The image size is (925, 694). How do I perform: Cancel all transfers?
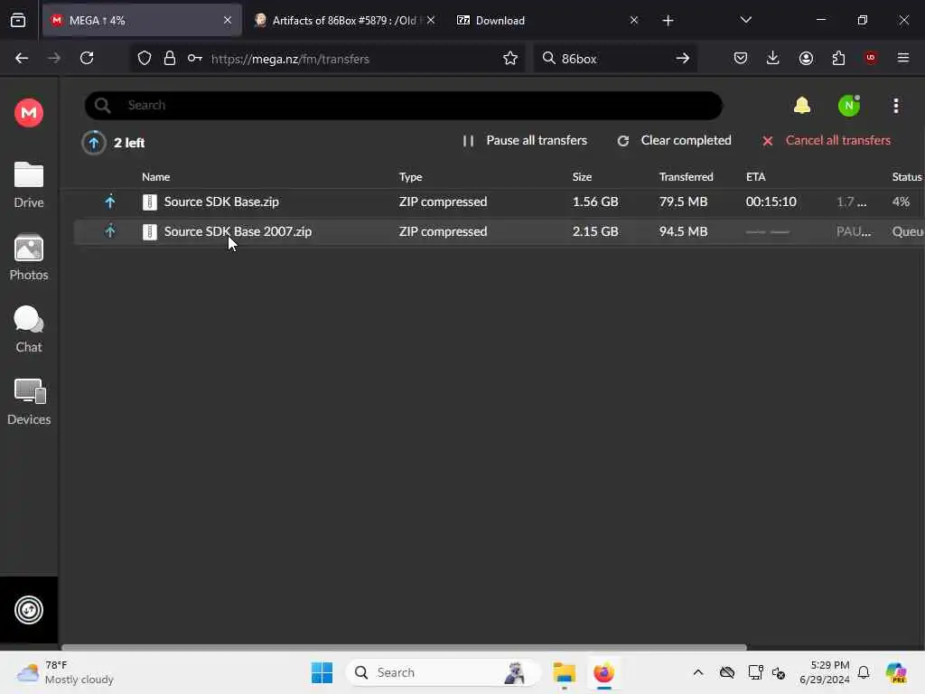pos(826,140)
